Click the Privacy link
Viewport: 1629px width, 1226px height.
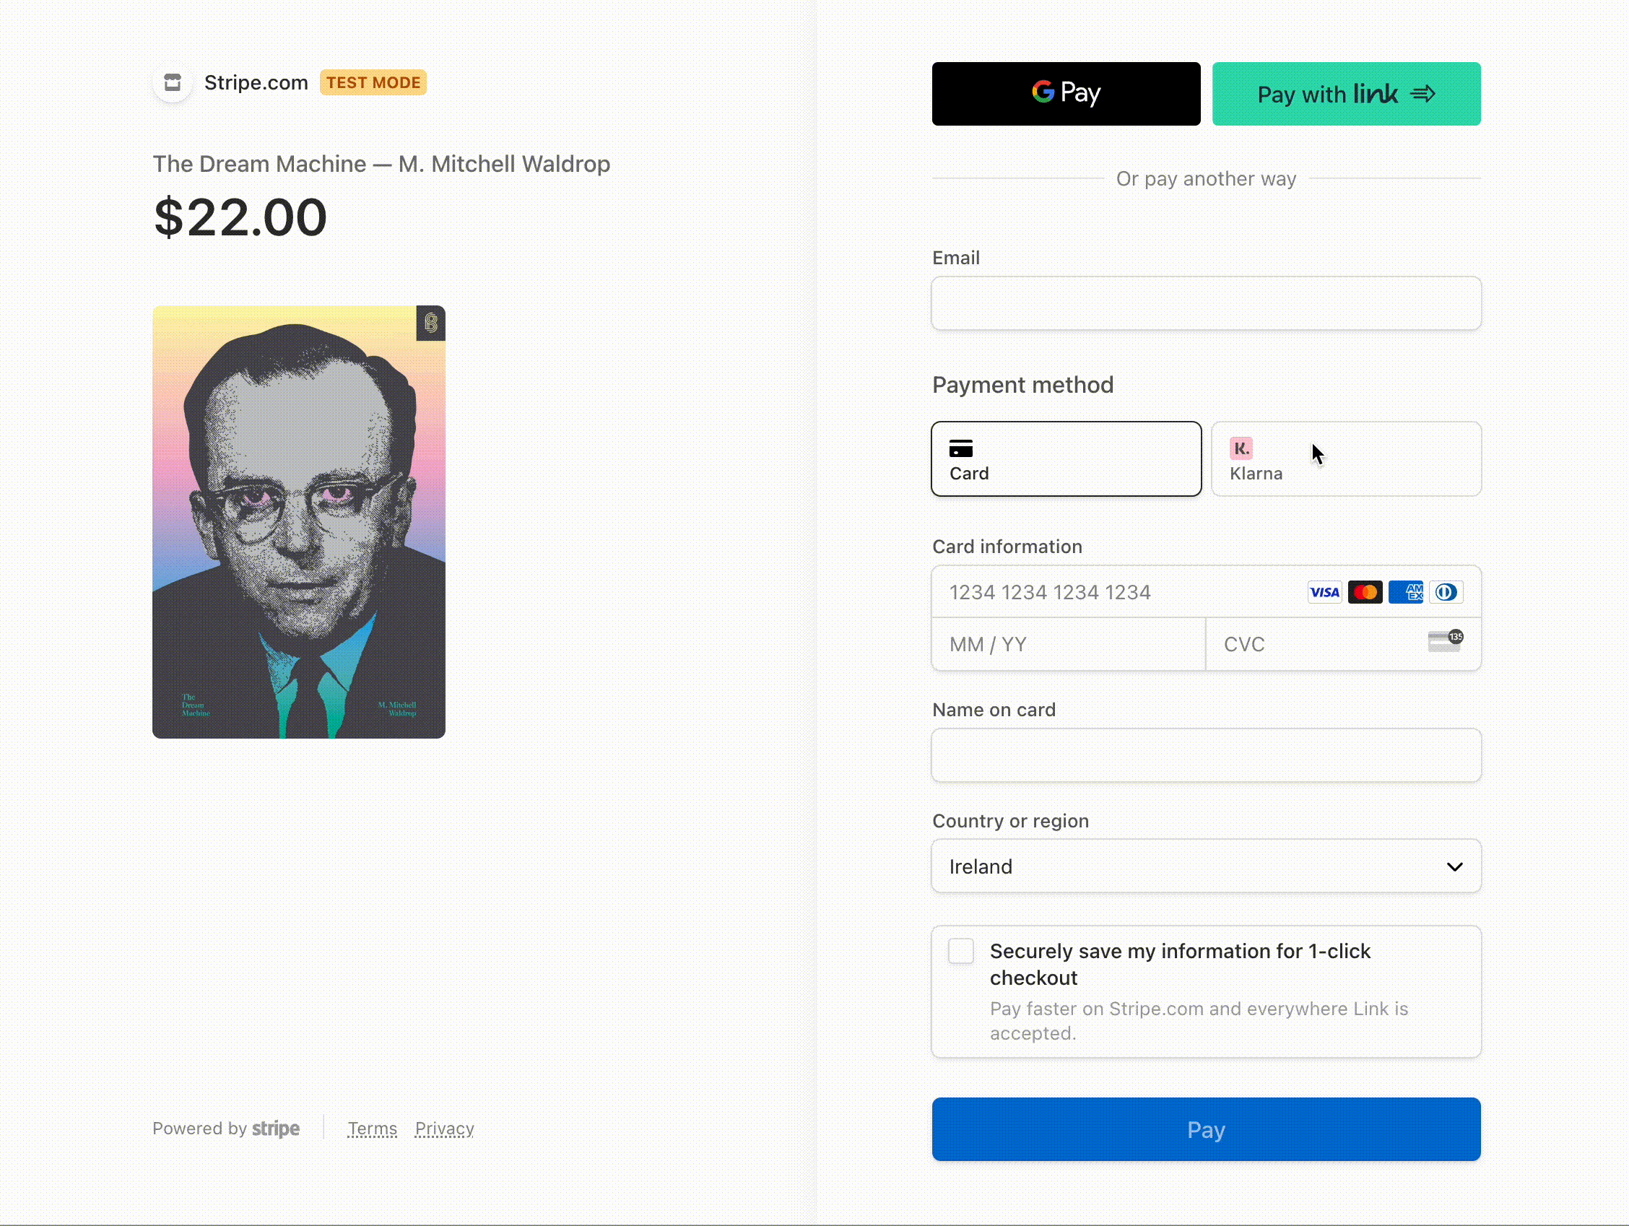coord(444,1128)
